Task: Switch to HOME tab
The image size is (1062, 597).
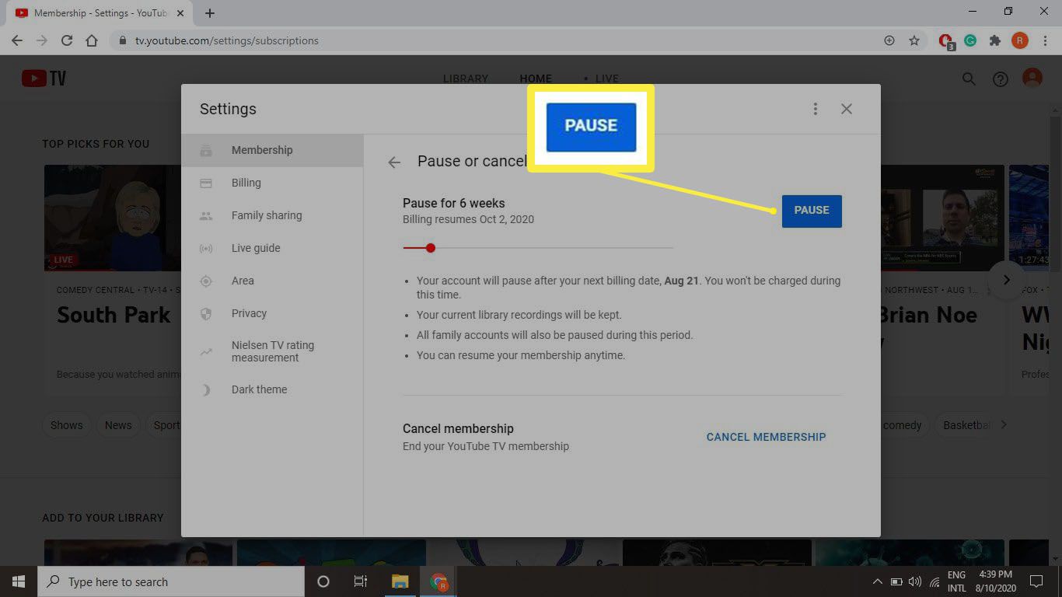Action: [536, 79]
